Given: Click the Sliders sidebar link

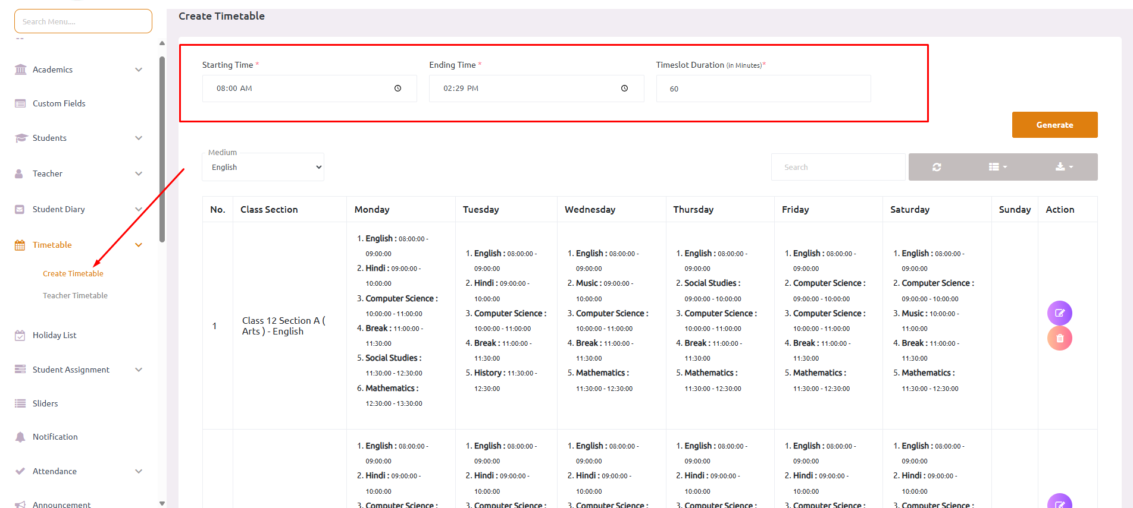Looking at the screenshot, I should [x=45, y=403].
